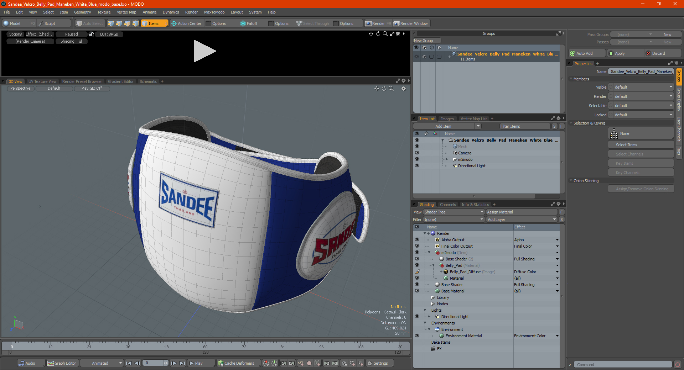This screenshot has height=370, width=684.
Task: Start the preview render with play arrow
Action: click(x=205, y=52)
